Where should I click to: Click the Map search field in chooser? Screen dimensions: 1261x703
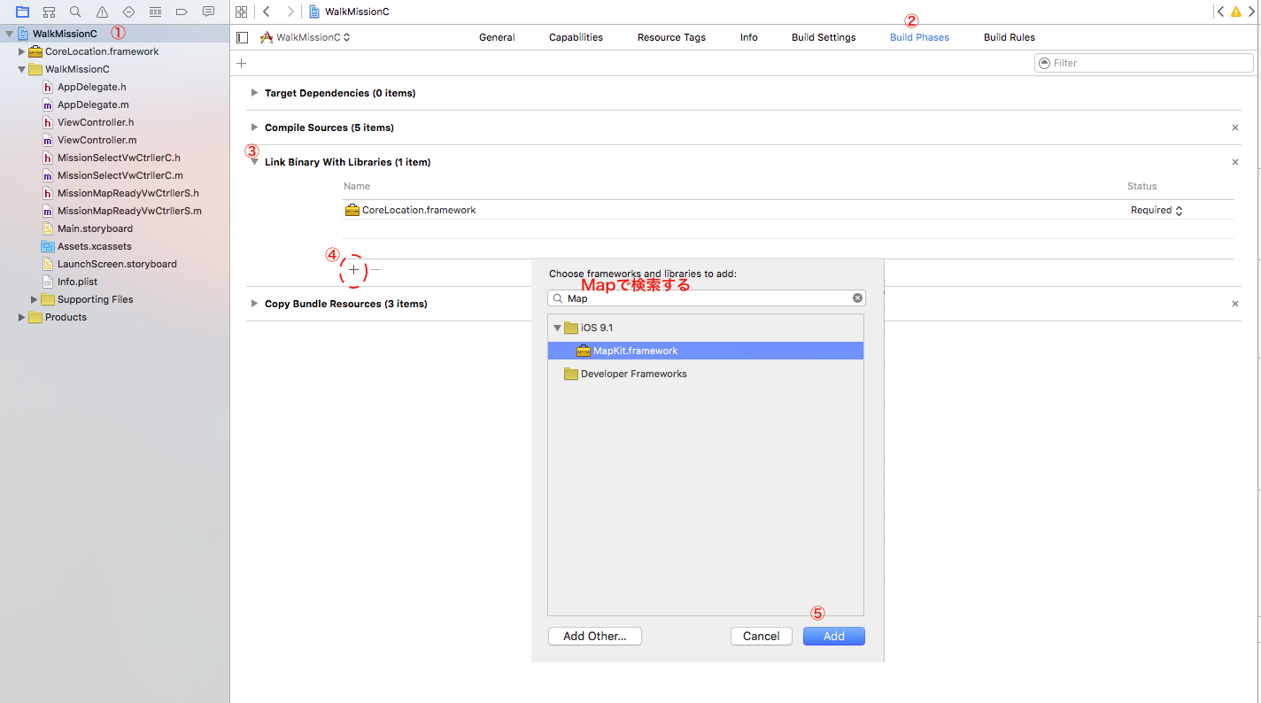(x=707, y=298)
